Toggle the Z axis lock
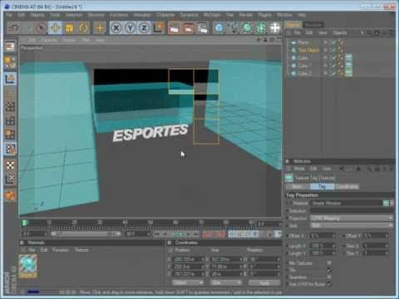Image resolution: width=399 pixels, height=299 pixels. click(144, 28)
